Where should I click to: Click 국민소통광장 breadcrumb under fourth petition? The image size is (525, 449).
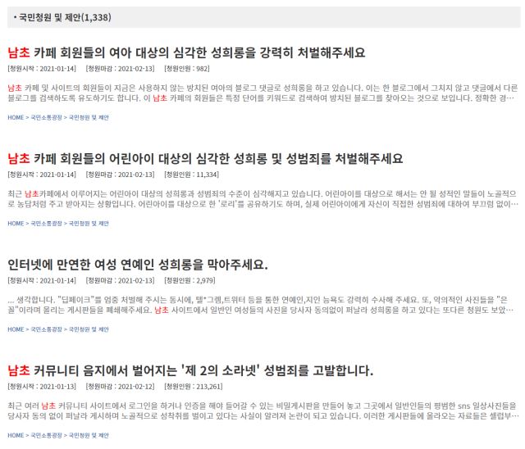point(47,435)
